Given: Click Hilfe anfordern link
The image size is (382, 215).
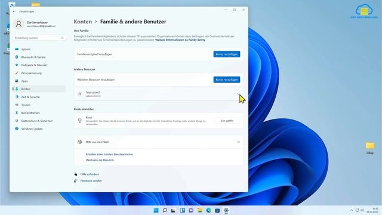Looking at the screenshot, I should coord(90,174).
